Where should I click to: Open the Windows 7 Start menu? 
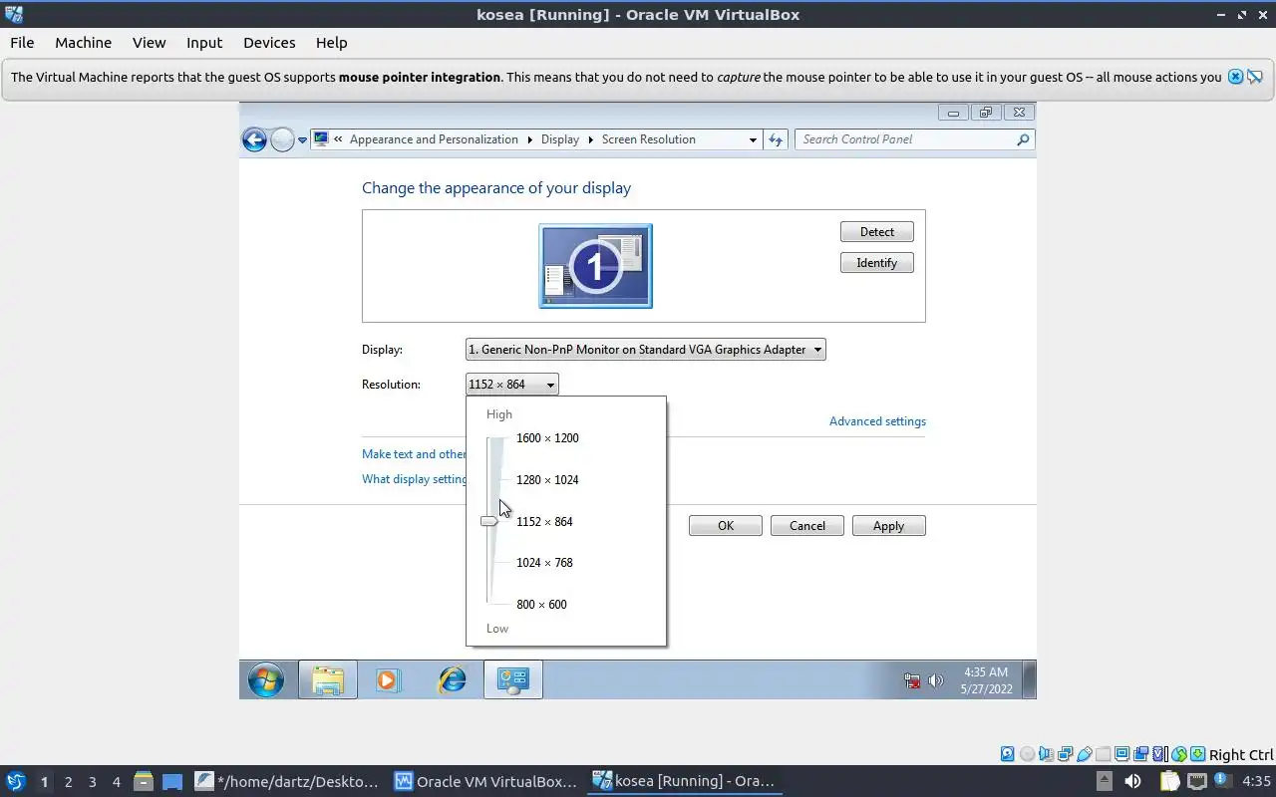tap(266, 680)
